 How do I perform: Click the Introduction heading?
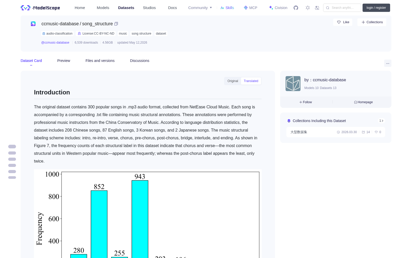click(x=52, y=92)
